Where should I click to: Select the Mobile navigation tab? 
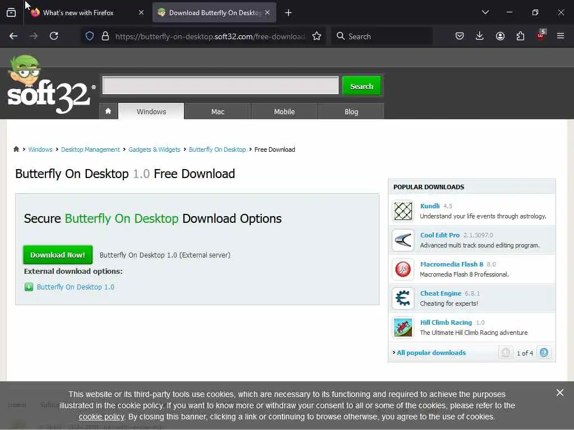point(284,111)
